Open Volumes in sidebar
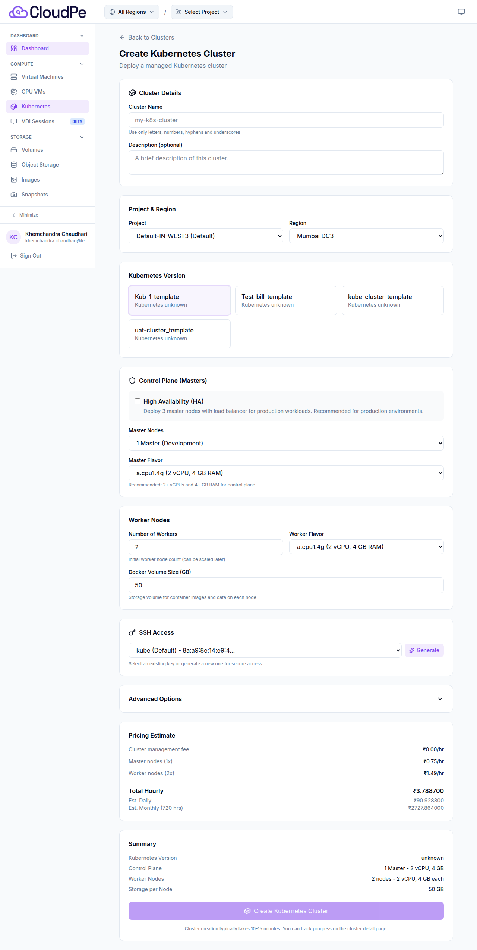Image resolution: width=477 pixels, height=950 pixels. pos(47,150)
